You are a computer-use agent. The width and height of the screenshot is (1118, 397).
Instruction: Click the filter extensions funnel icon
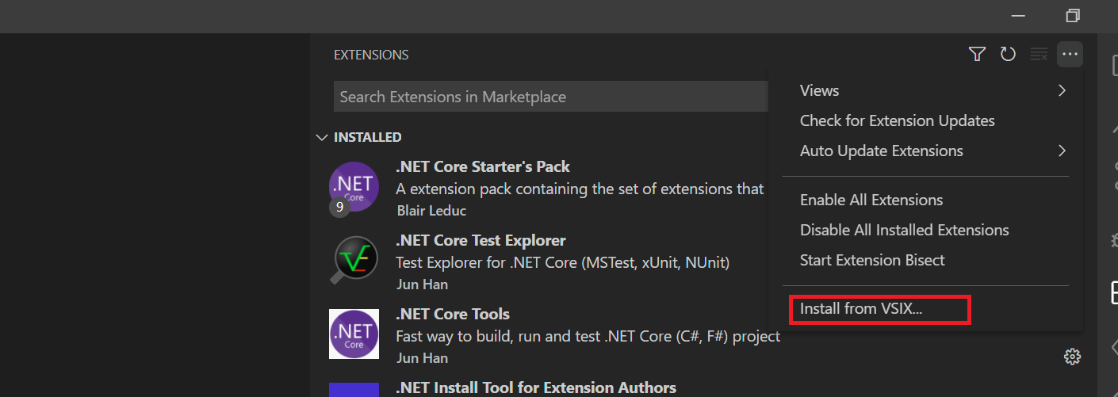click(977, 55)
